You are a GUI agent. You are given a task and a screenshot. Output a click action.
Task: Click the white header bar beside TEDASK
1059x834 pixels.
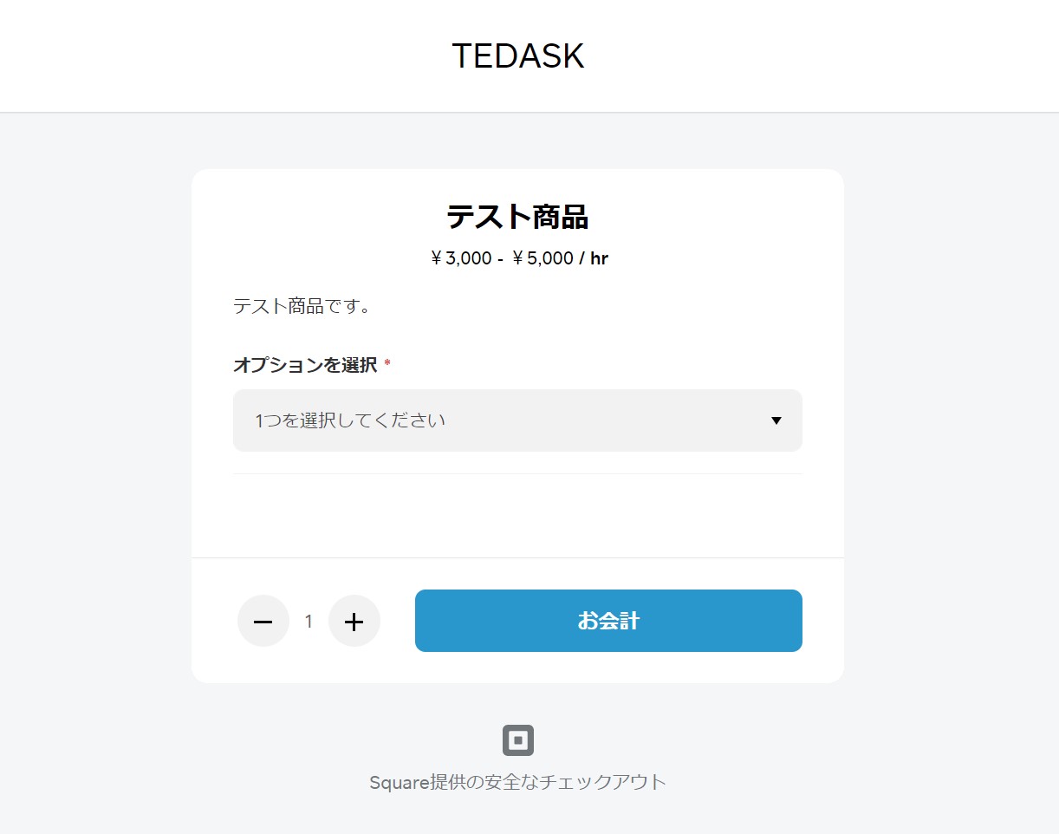pyautogui.click(x=823, y=56)
